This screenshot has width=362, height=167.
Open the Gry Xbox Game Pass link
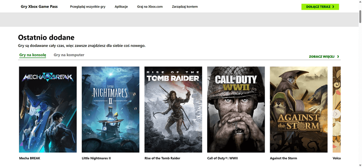[39, 6]
